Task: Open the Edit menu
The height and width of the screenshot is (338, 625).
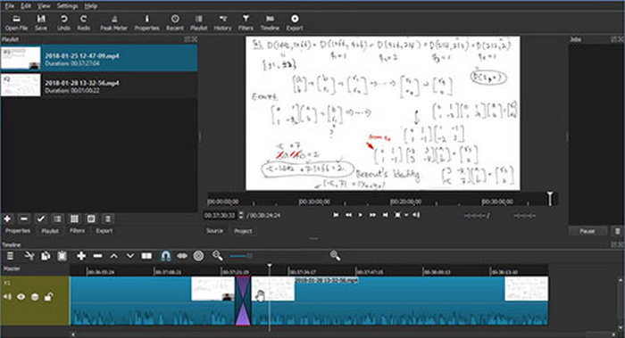Action: (26, 6)
